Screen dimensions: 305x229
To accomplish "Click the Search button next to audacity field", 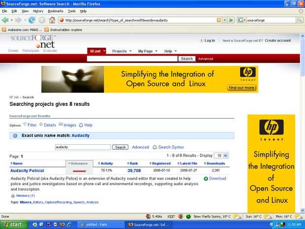I will click(x=120, y=147).
